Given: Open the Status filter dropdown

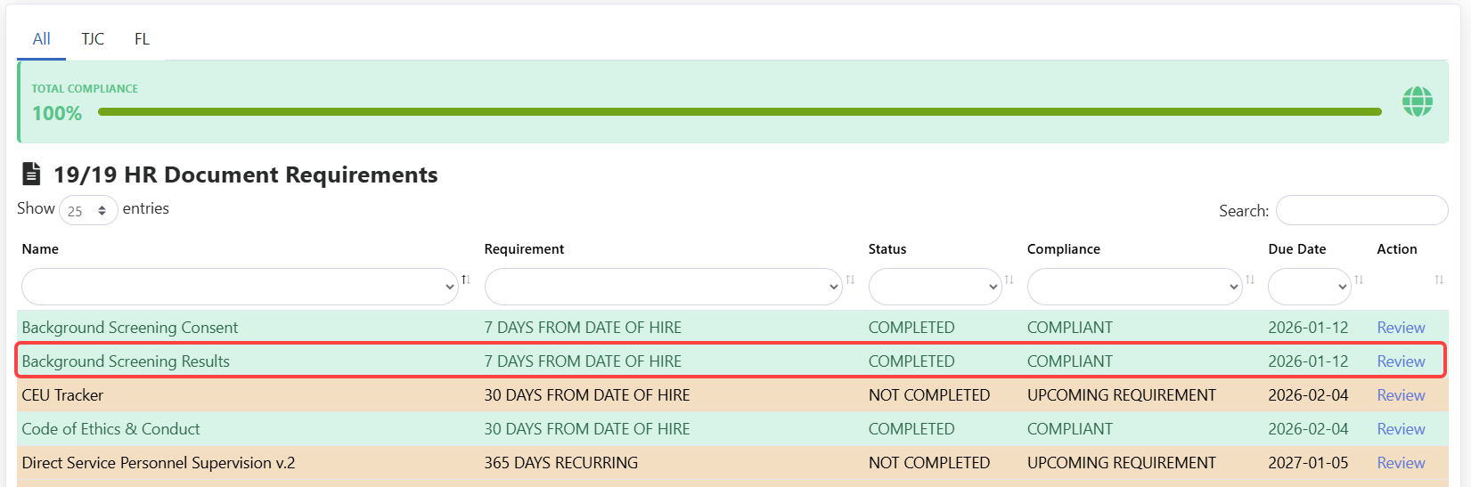Looking at the screenshot, I should (x=935, y=287).
